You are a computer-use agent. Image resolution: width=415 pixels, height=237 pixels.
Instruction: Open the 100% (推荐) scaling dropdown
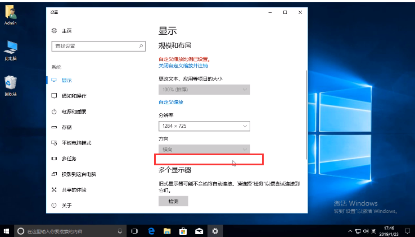point(204,90)
